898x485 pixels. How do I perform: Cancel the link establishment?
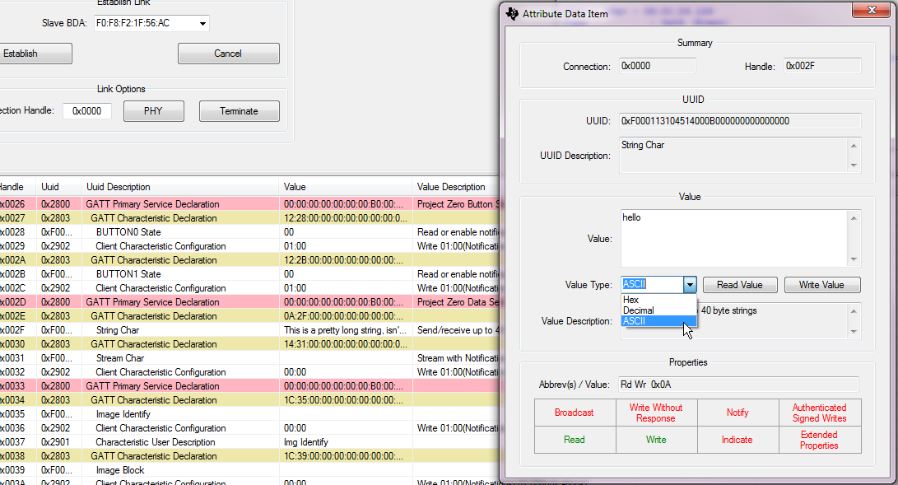click(x=227, y=53)
